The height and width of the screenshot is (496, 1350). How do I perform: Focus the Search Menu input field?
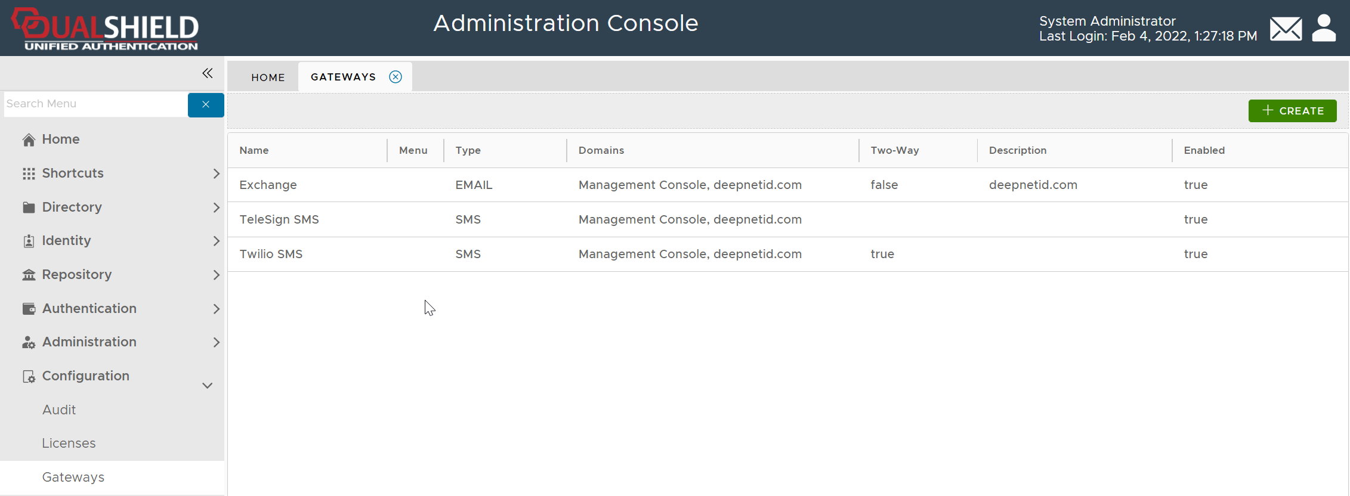95,104
